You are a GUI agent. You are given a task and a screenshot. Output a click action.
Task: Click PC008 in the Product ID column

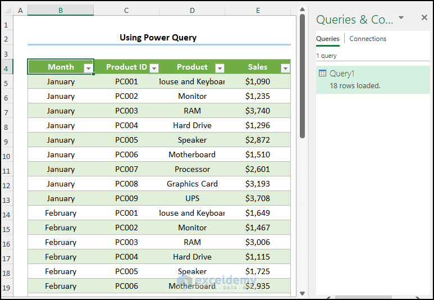pos(126,184)
